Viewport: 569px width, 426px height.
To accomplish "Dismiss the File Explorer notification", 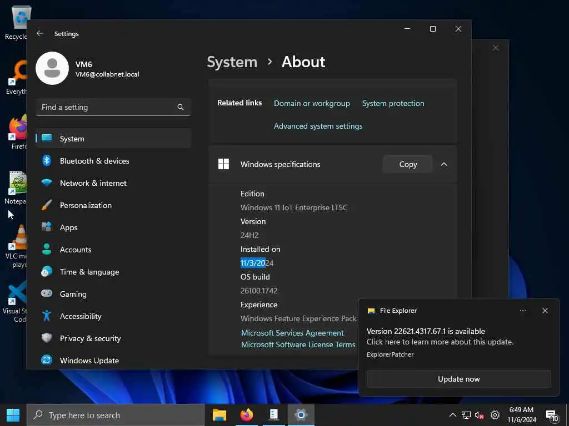I will pos(545,311).
